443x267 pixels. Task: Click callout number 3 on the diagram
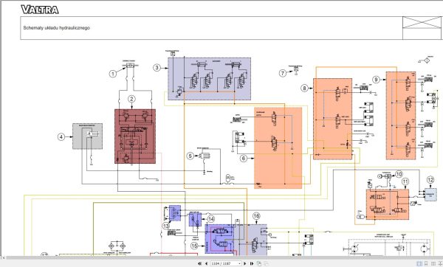pyautogui.click(x=157, y=68)
